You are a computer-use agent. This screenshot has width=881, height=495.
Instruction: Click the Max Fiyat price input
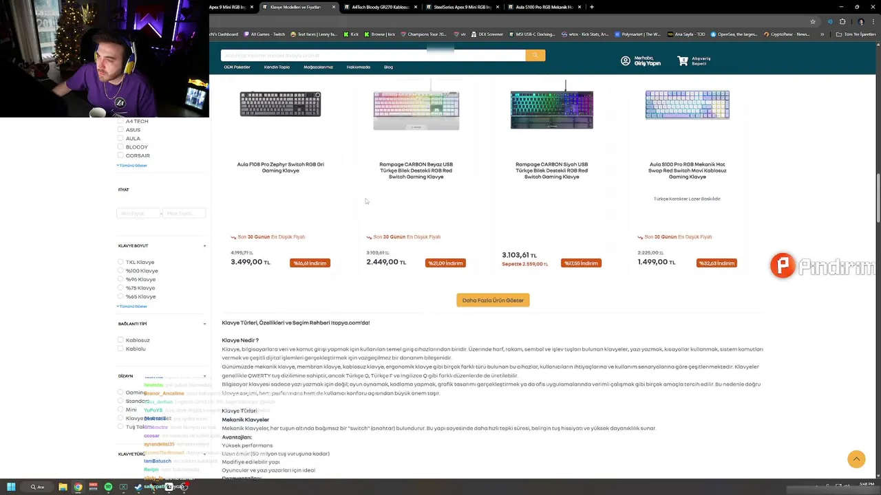click(184, 213)
